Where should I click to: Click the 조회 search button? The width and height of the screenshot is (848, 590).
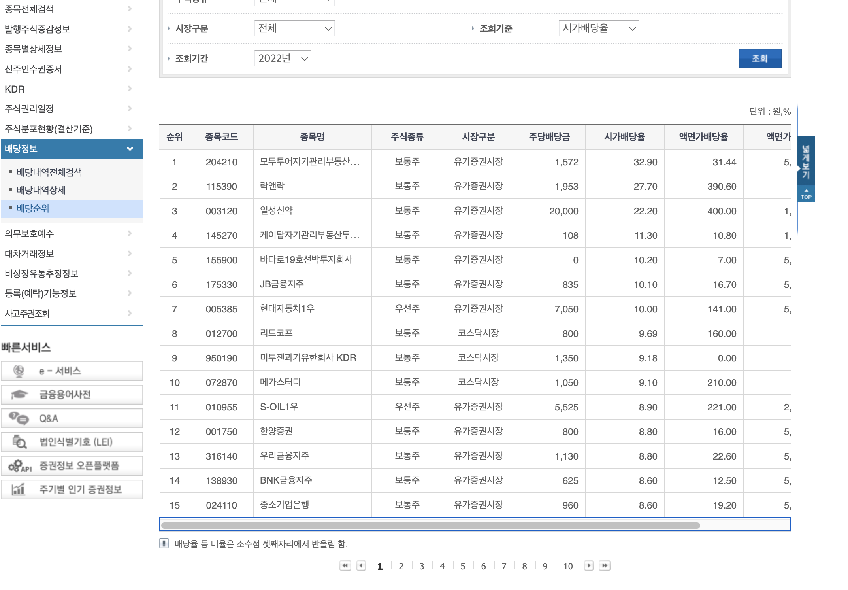tap(759, 59)
